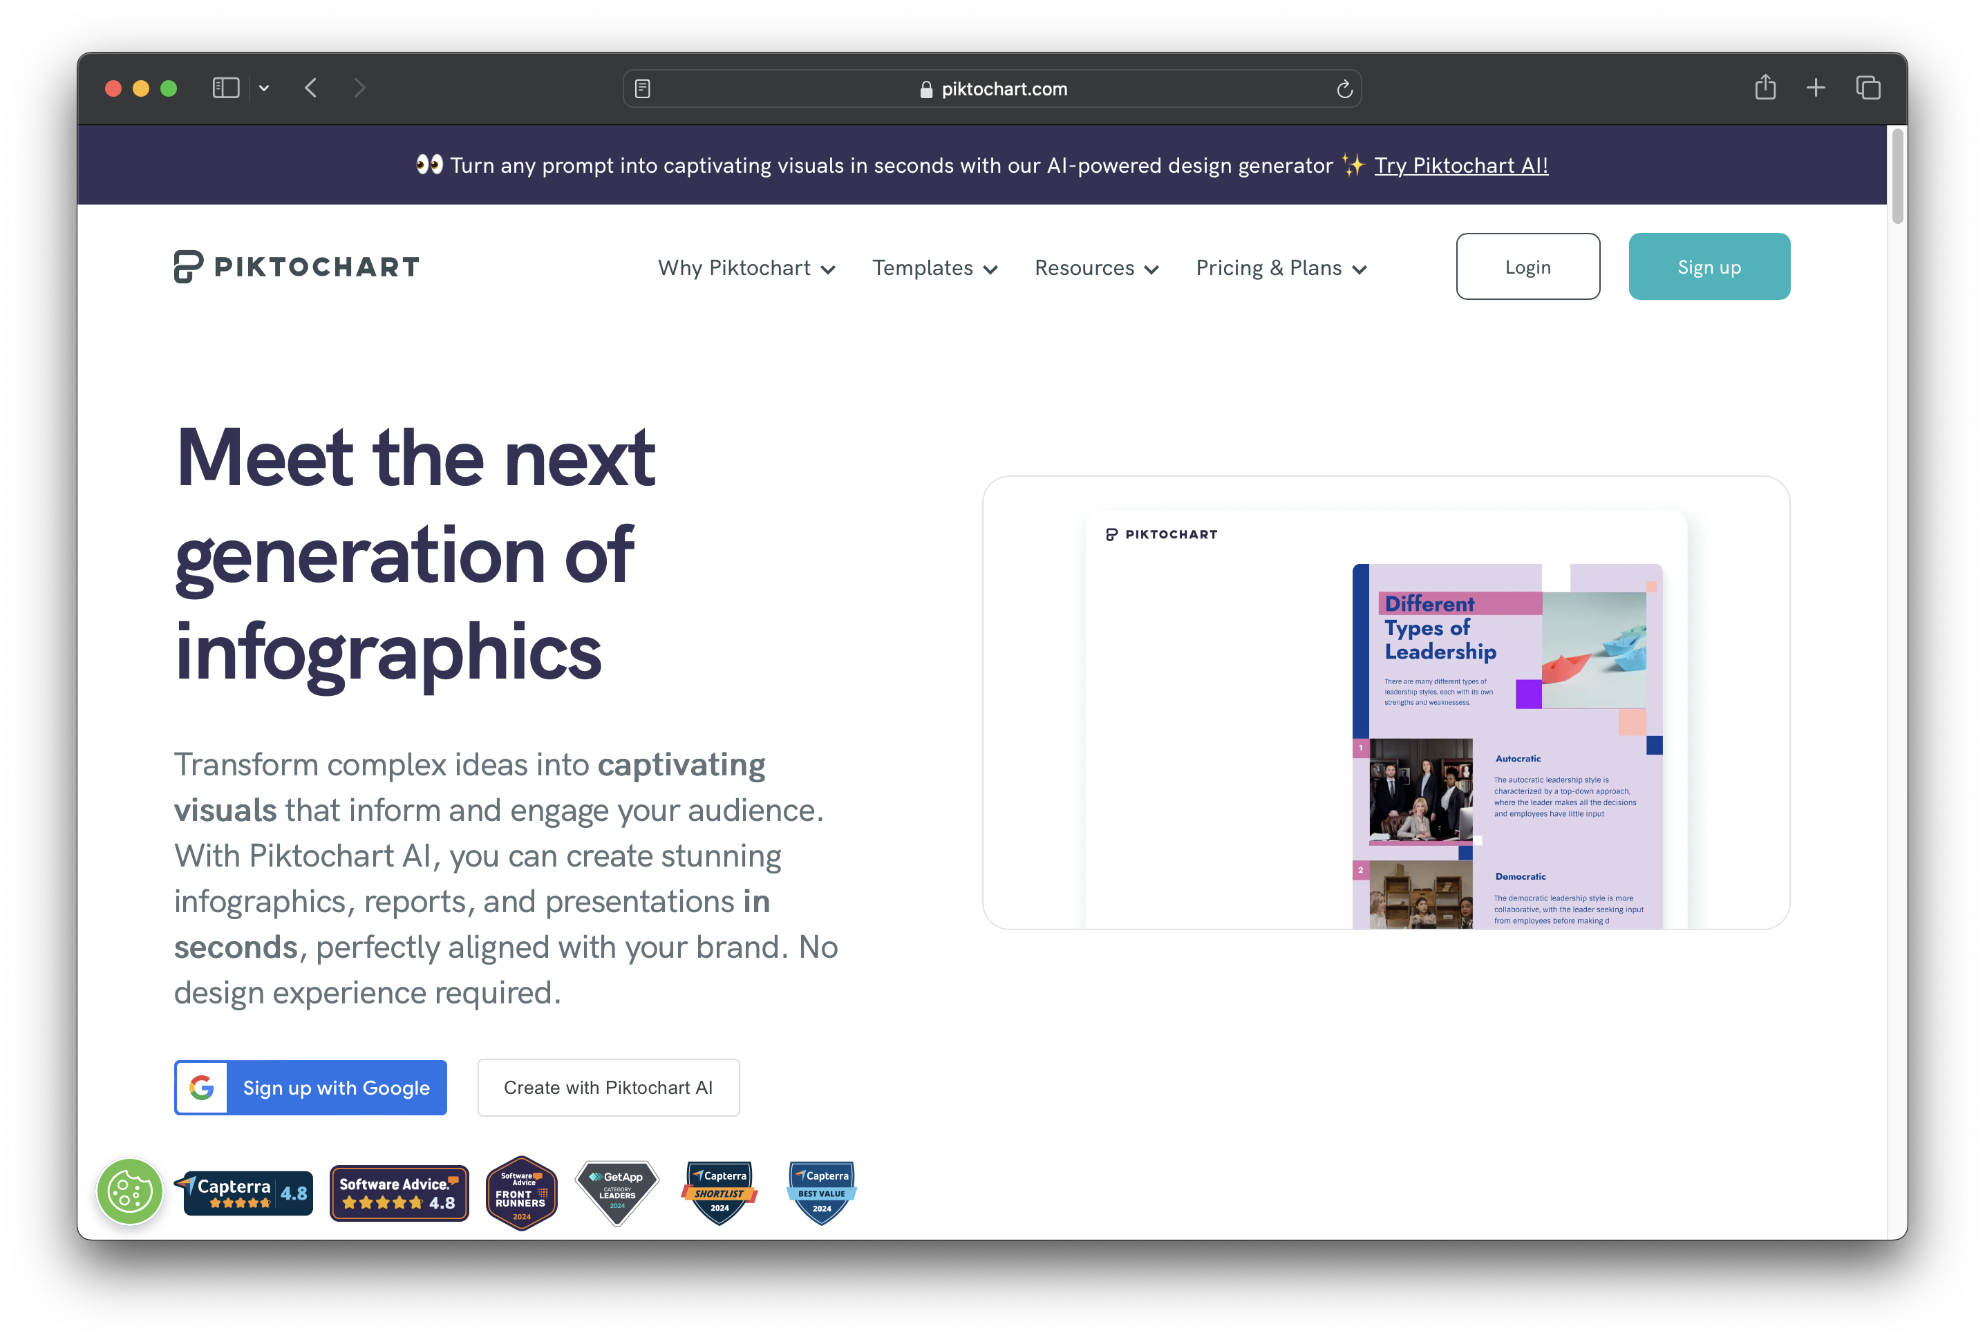This screenshot has width=1985, height=1342.
Task: Click the Login button
Action: pos(1527,267)
